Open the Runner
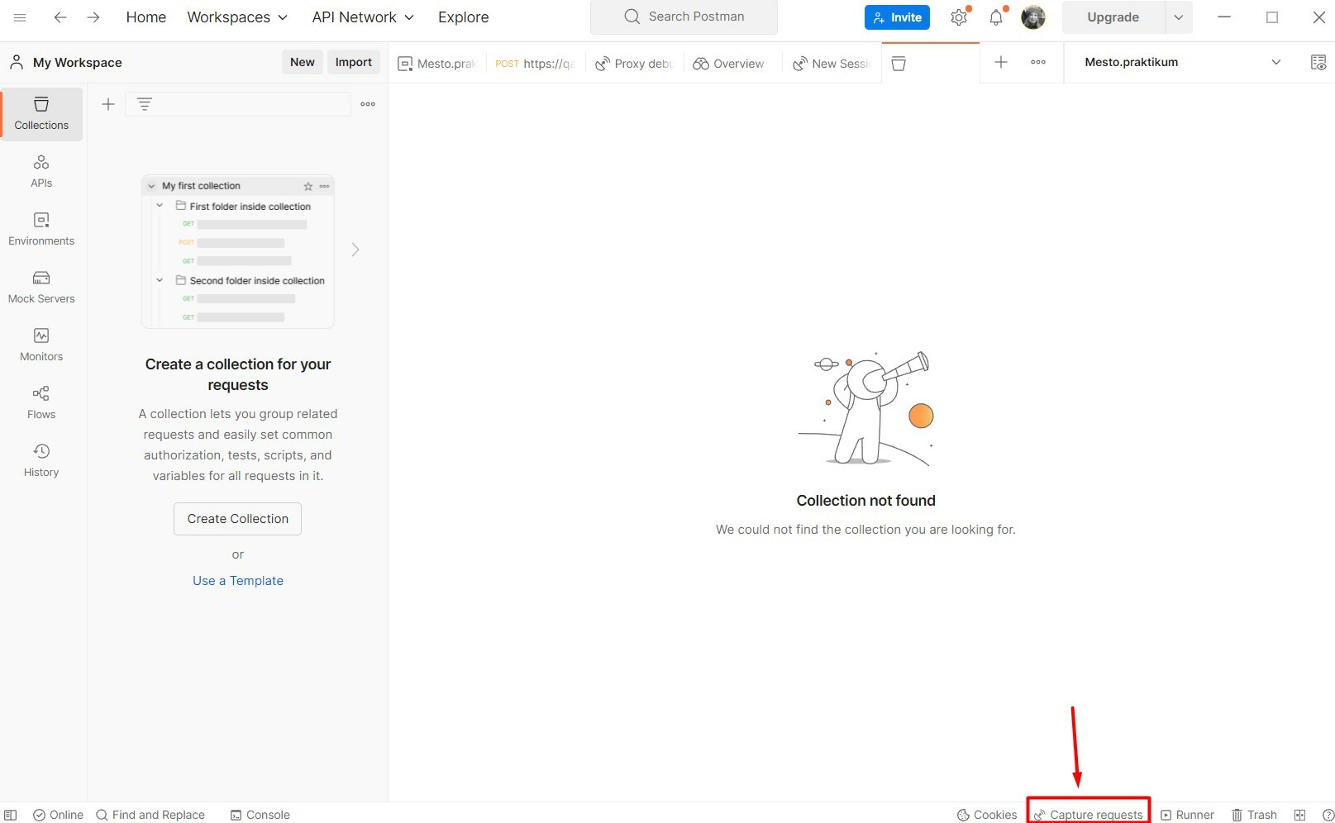The height and width of the screenshot is (823, 1335). click(1187, 815)
